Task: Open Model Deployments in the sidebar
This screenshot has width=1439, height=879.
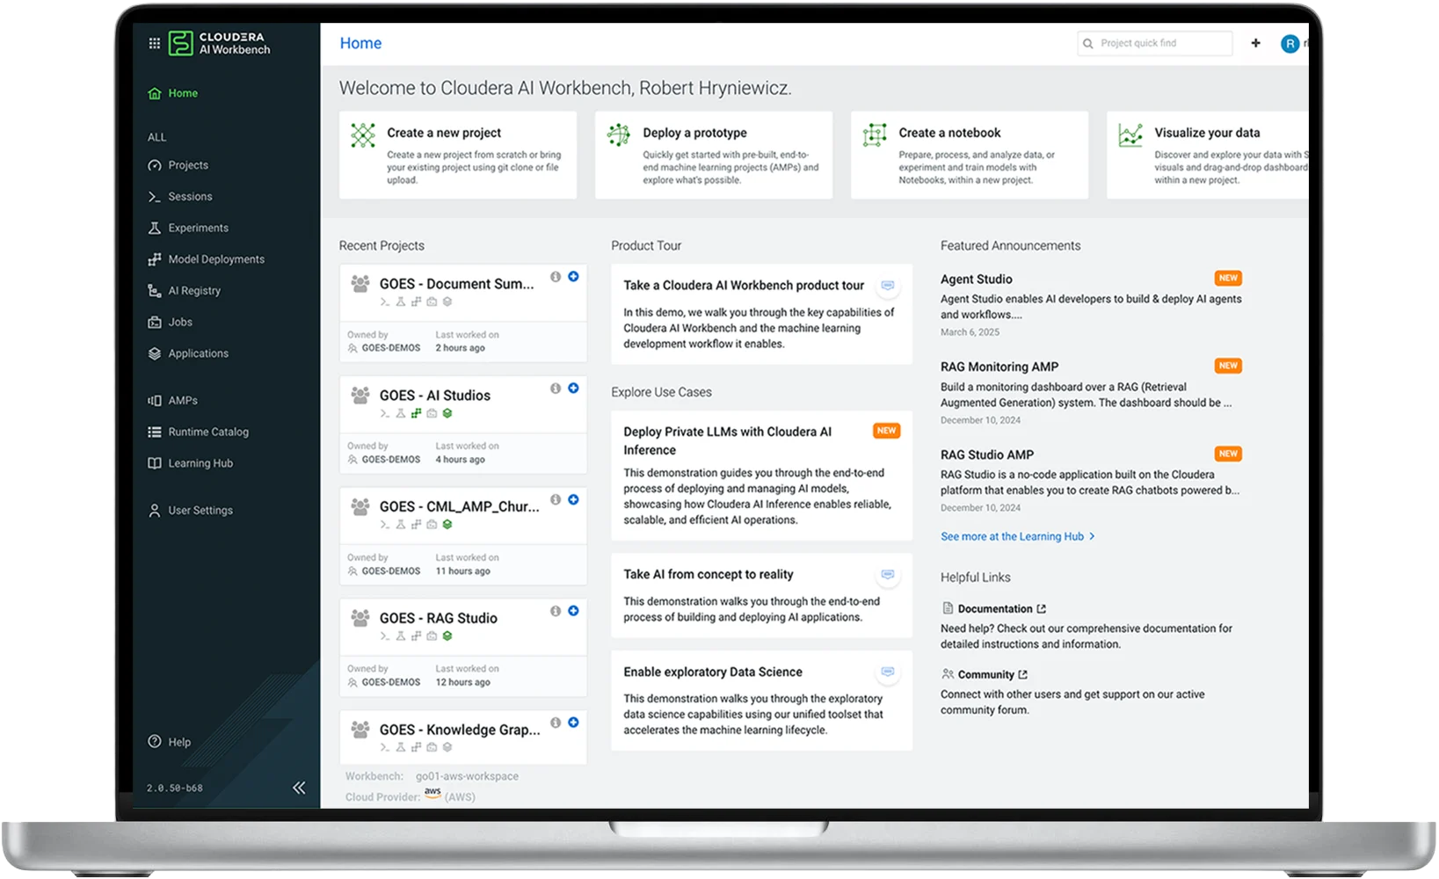Action: click(216, 258)
